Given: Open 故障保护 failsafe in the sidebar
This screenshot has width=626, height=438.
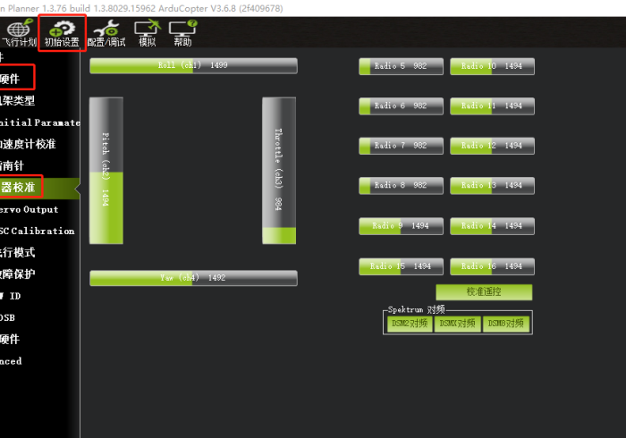Looking at the screenshot, I should (x=27, y=274).
